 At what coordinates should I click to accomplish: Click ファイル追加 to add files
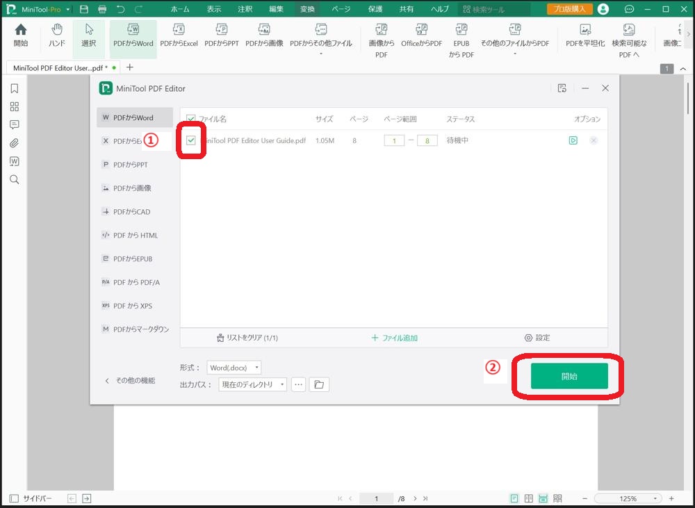coord(394,338)
